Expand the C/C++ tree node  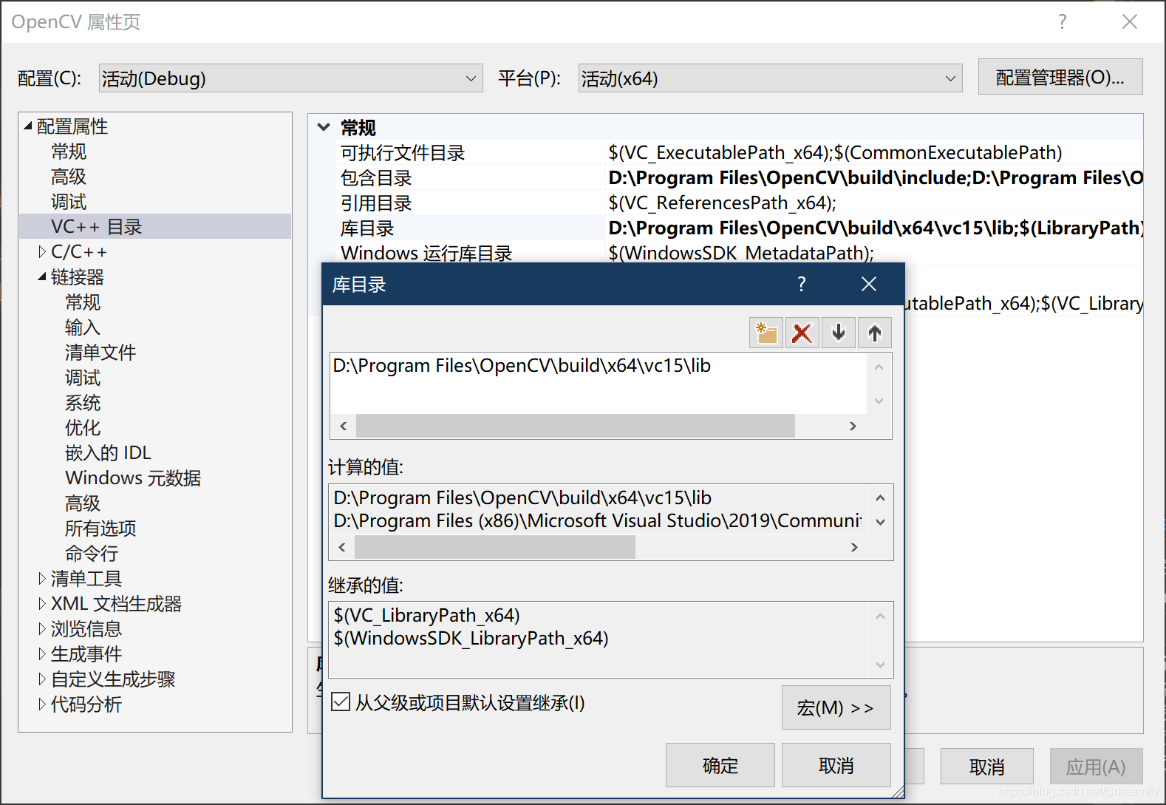pos(42,252)
